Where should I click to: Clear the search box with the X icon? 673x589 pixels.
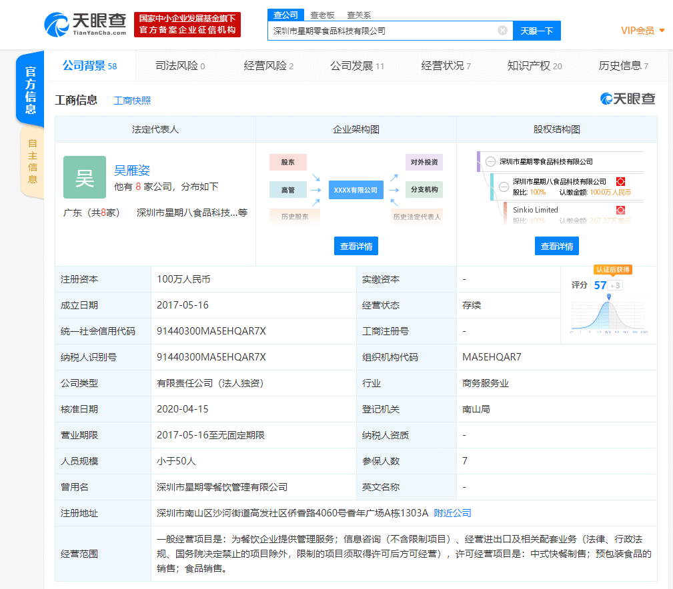coord(502,31)
